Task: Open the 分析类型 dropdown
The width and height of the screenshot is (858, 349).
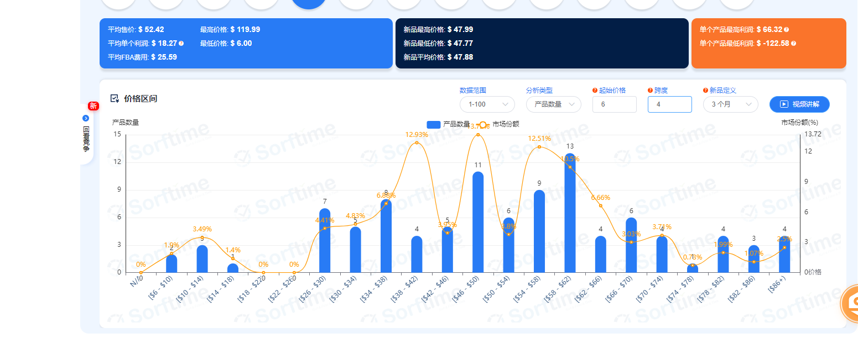Action: pyautogui.click(x=553, y=104)
